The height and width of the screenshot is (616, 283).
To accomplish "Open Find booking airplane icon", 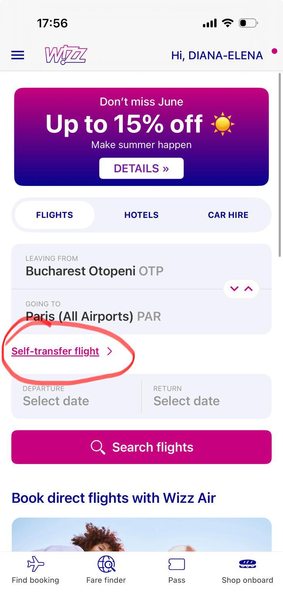I will tap(35, 564).
